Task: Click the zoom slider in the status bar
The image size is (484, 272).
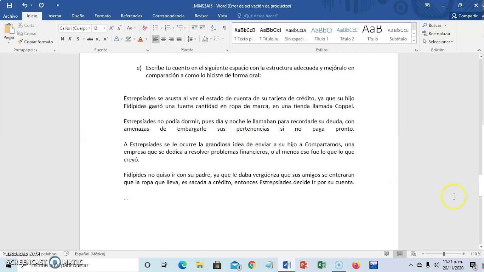Action: point(444,254)
